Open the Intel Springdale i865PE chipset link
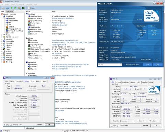 (59, 45)
